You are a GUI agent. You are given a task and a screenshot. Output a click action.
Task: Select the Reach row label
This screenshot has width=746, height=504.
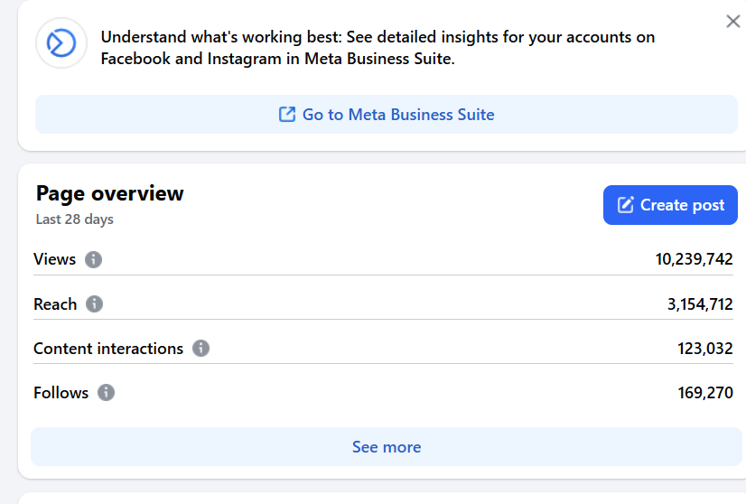click(55, 304)
